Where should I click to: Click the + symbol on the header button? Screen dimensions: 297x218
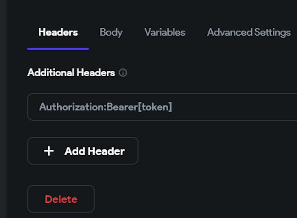pos(48,151)
